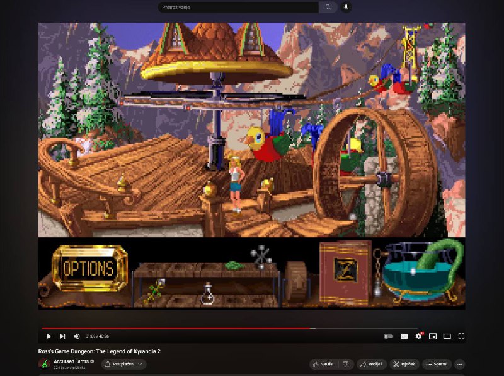The image size is (504, 376).
Task: Toggle the autoplay switch
Action: (x=388, y=336)
